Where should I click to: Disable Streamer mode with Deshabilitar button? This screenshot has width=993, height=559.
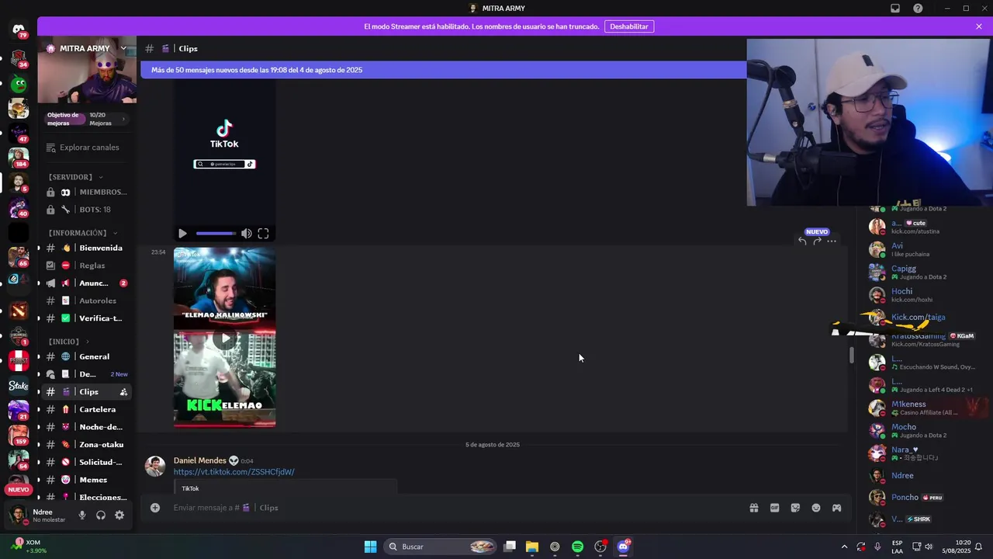point(628,26)
